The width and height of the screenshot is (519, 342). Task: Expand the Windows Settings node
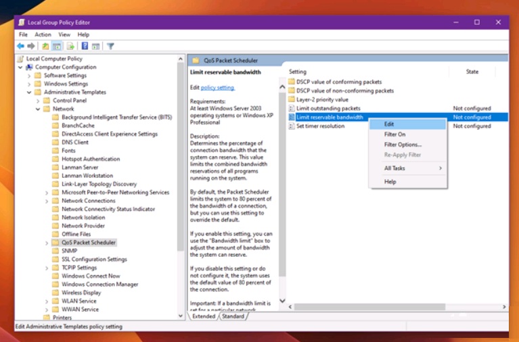29,84
